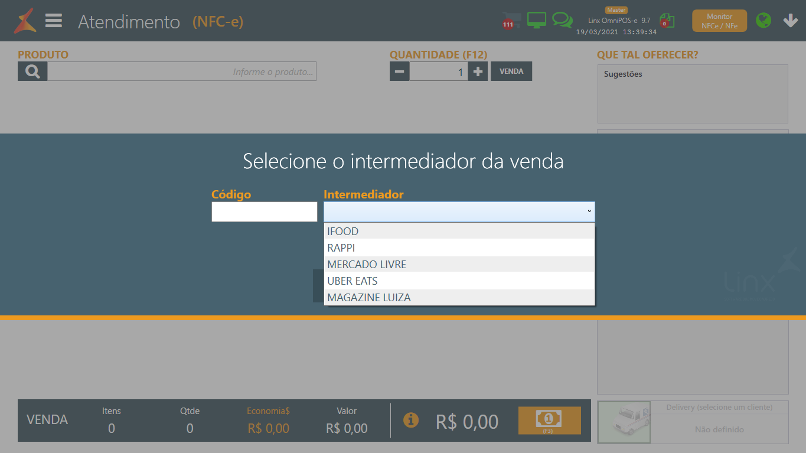Click the Linx logo icon
806x453 pixels.
coord(25,21)
